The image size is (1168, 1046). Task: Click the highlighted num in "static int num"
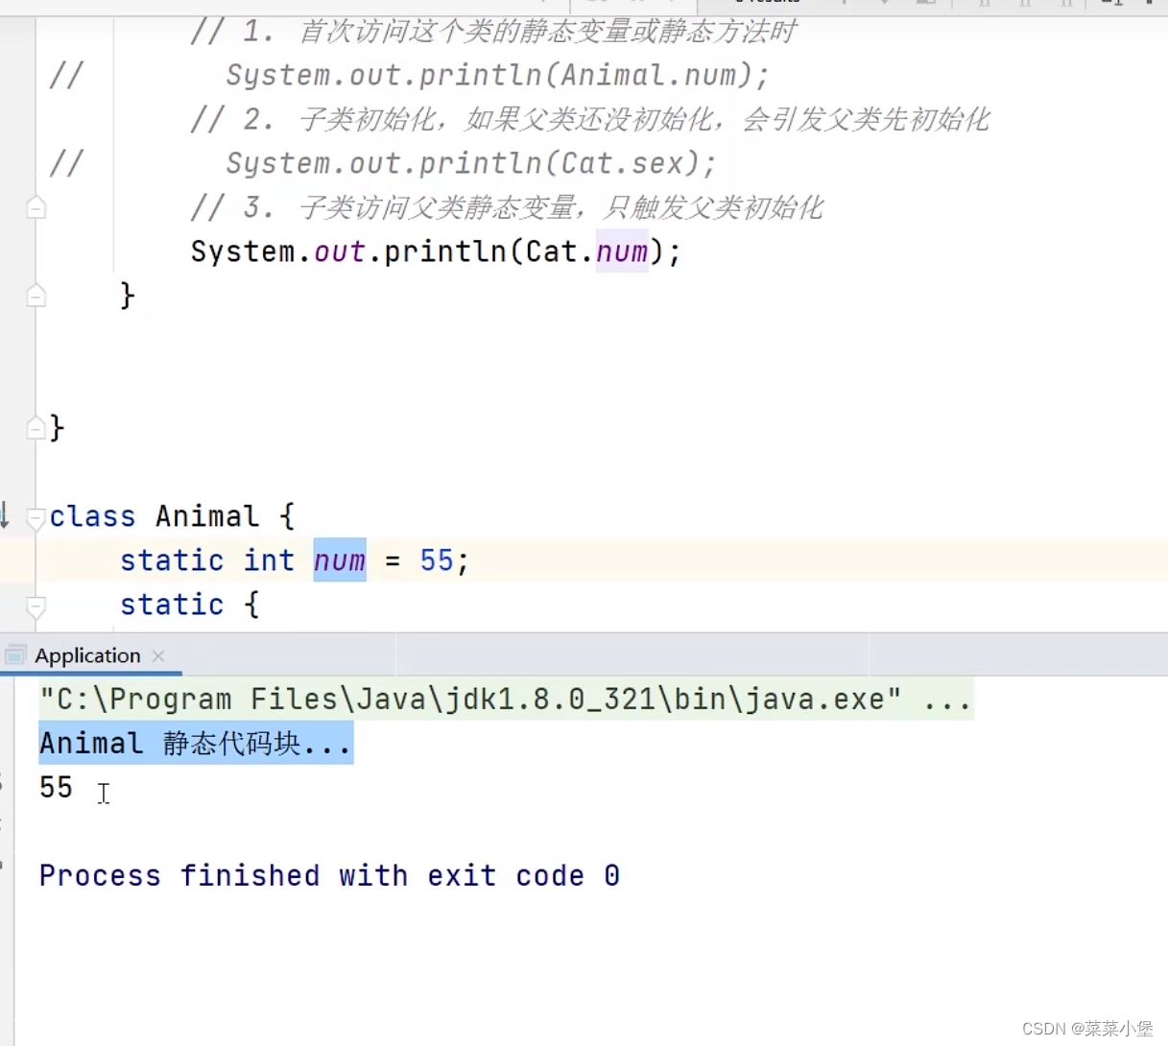pyautogui.click(x=340, y=560)
